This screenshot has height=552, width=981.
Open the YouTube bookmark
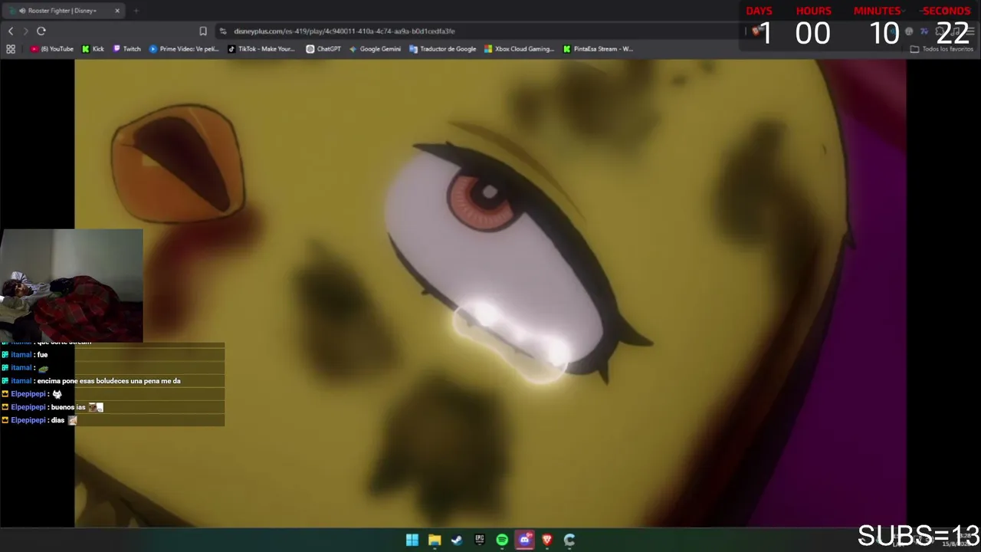click(52, 49)
